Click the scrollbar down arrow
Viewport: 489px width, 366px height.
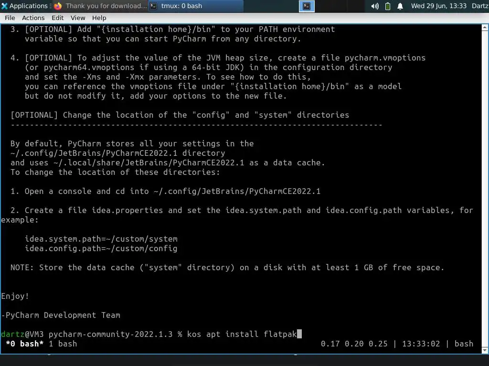[485, 350]
